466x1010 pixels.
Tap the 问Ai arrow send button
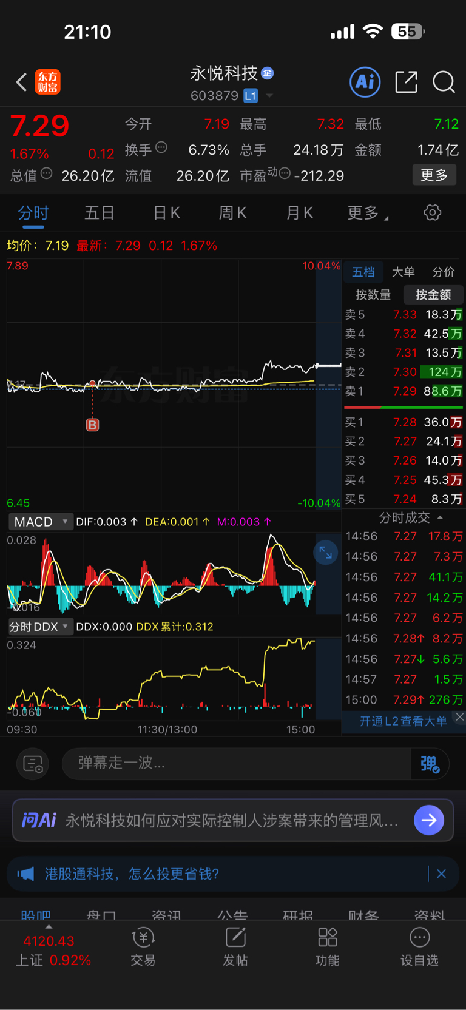pos(429,820)
